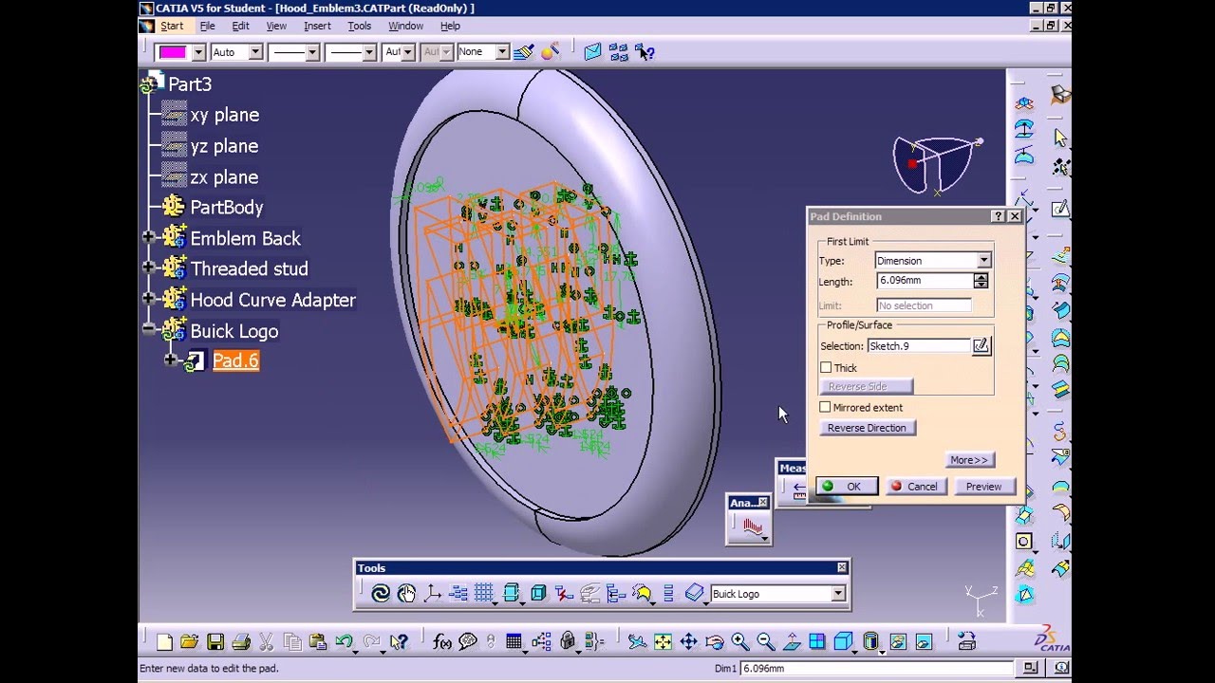Image resolution: width=1215 pixels, height=683 pixels.
Task: Close the Tools floating toolbar
Action: (x=841, y=567)
